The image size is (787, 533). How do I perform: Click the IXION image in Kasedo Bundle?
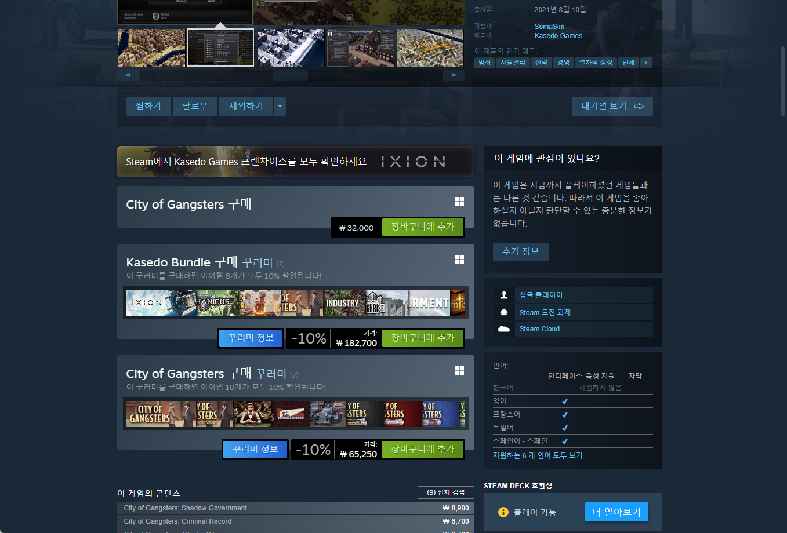pyautogui.click(x=161, y=302)
